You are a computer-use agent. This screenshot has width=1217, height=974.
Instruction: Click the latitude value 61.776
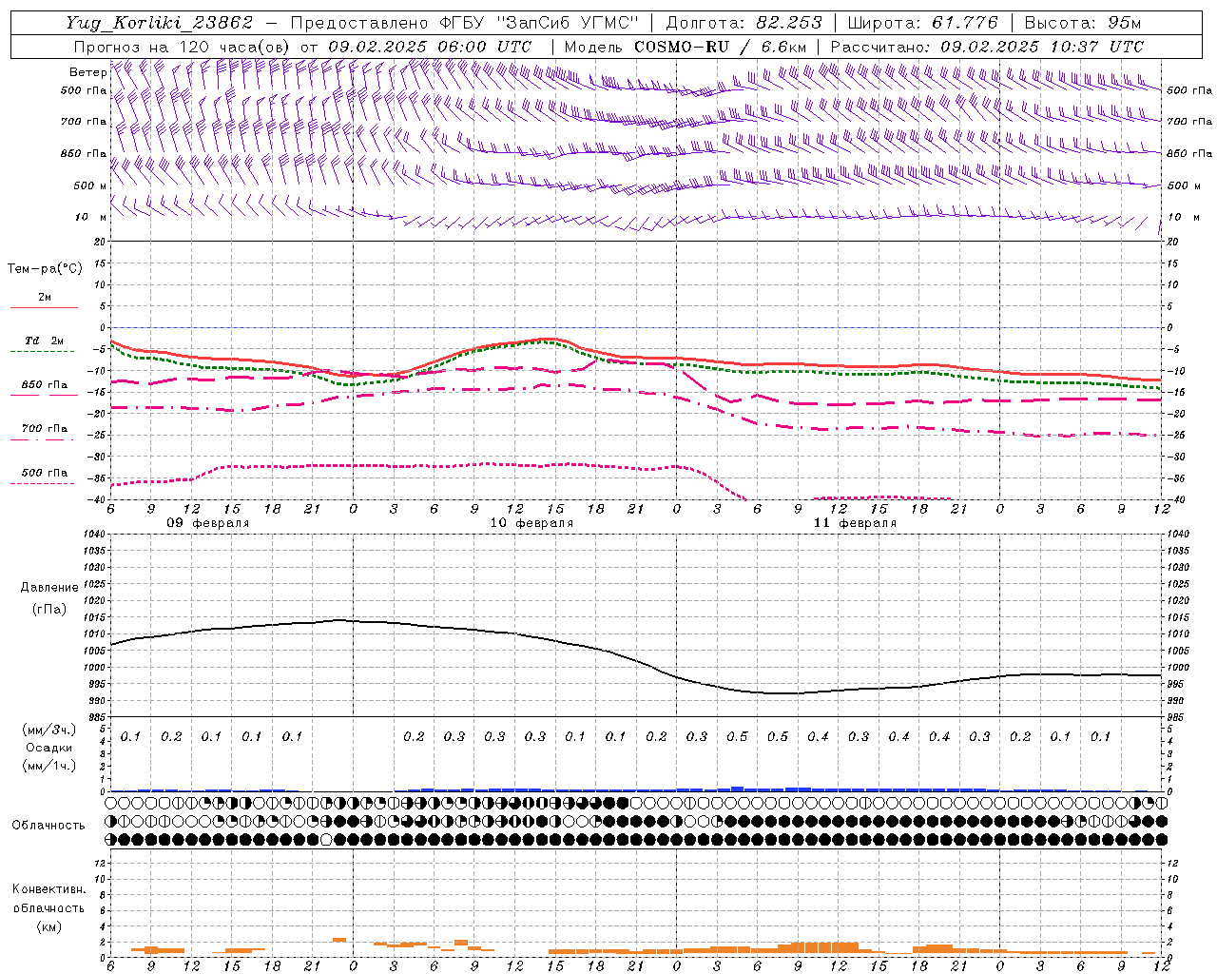point(965,23)
